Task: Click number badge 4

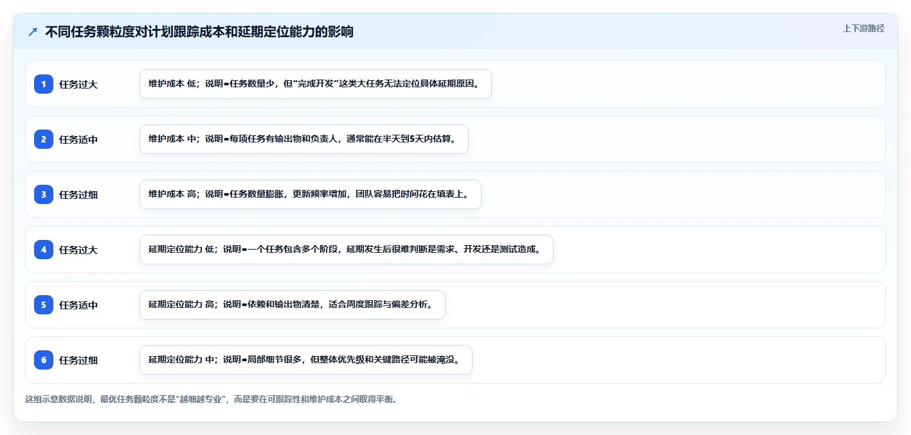Action: click(x=44, y=250)
